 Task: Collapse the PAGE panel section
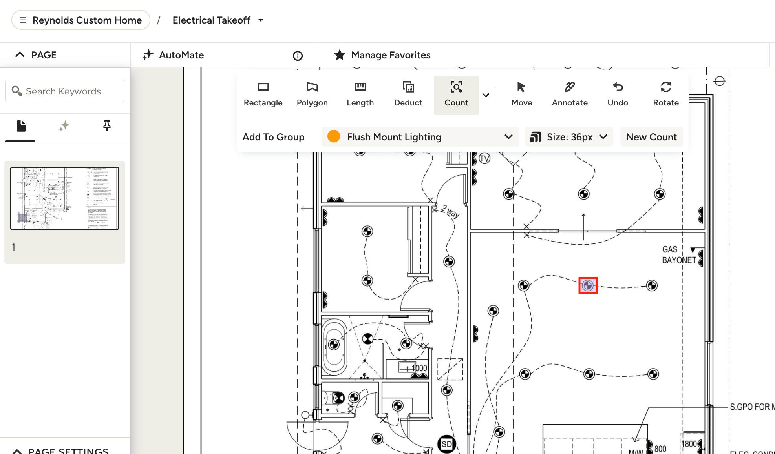pyautogui.click(x=20, y=55)
